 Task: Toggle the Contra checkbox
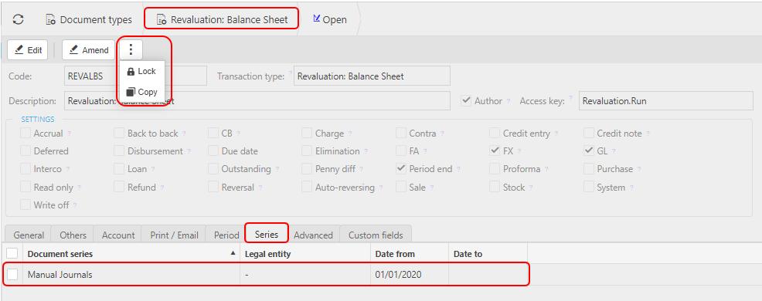point(401,133)
